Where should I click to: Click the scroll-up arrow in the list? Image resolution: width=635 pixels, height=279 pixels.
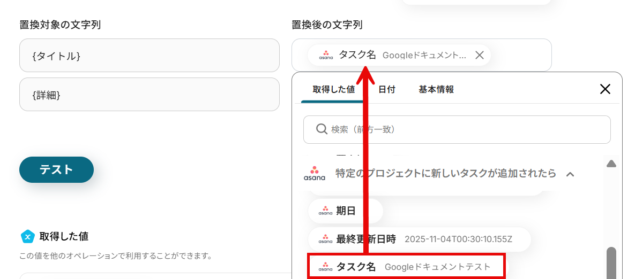coord(611,164)
